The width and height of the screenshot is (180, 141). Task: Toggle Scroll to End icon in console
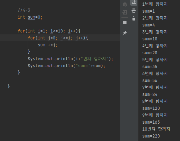pos(134,2)
